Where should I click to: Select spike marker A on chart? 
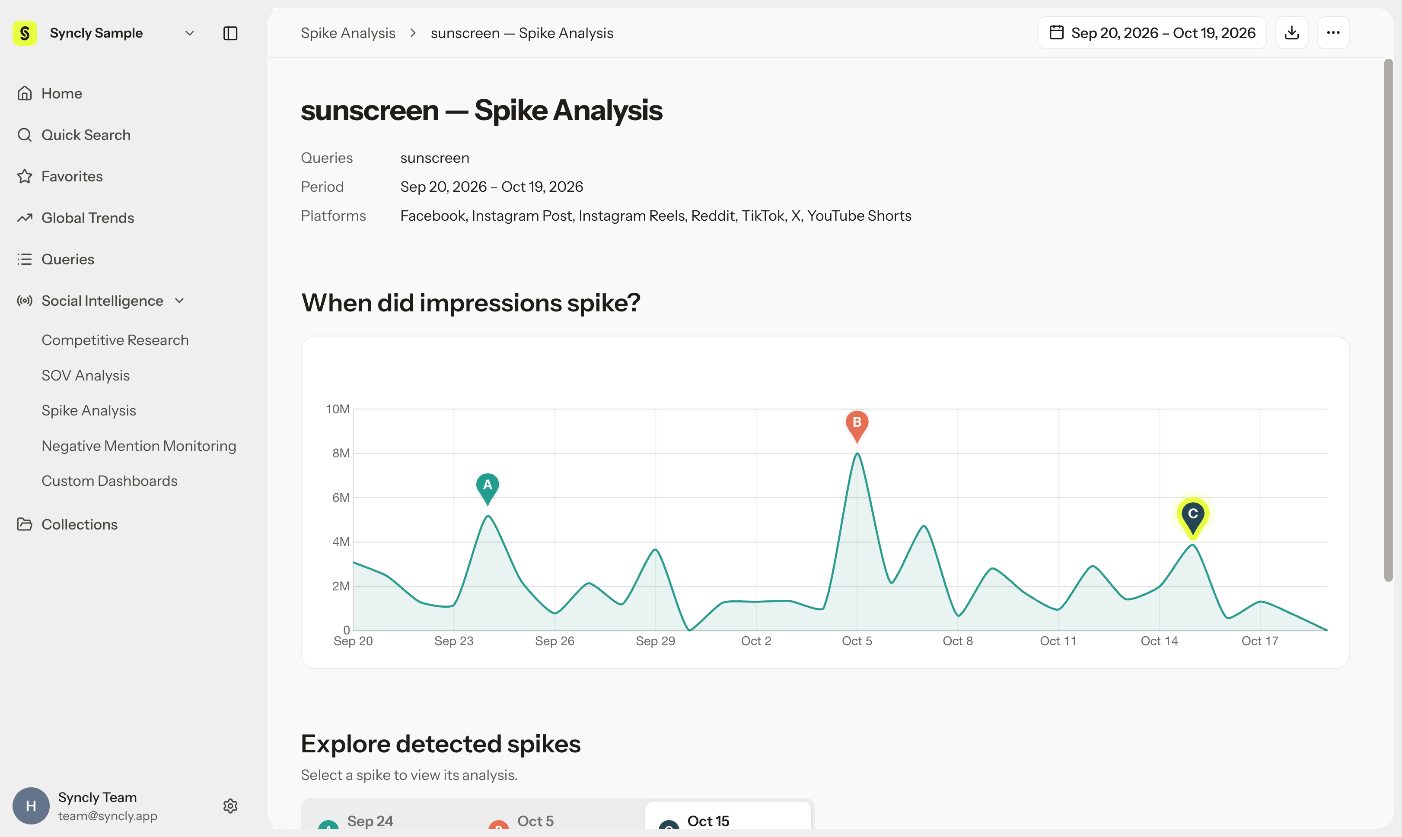pyautogui.click(x=488, y=488)
